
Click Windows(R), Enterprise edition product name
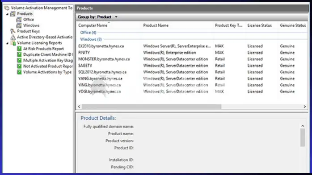point(169,53)
